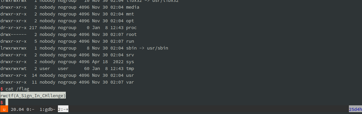
Task: Place cursor at the last shell prompt
Action: click(7, 102)
